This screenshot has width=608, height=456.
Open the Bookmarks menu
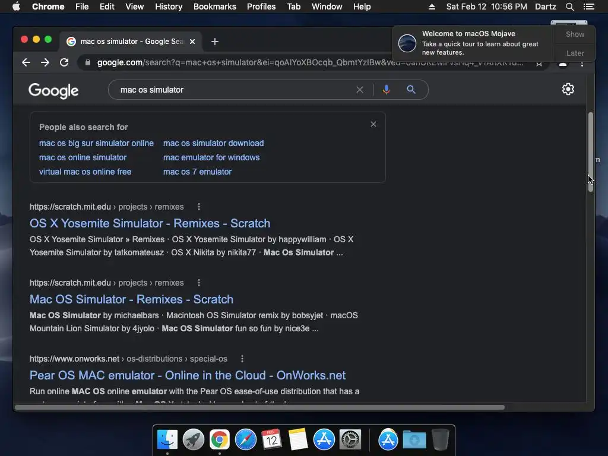coord(215,7)
